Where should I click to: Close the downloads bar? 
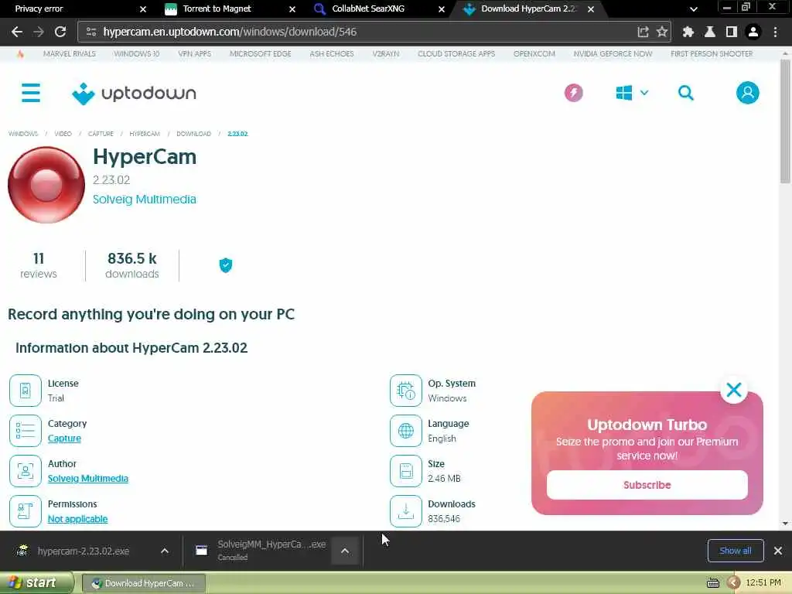[778, 551]
